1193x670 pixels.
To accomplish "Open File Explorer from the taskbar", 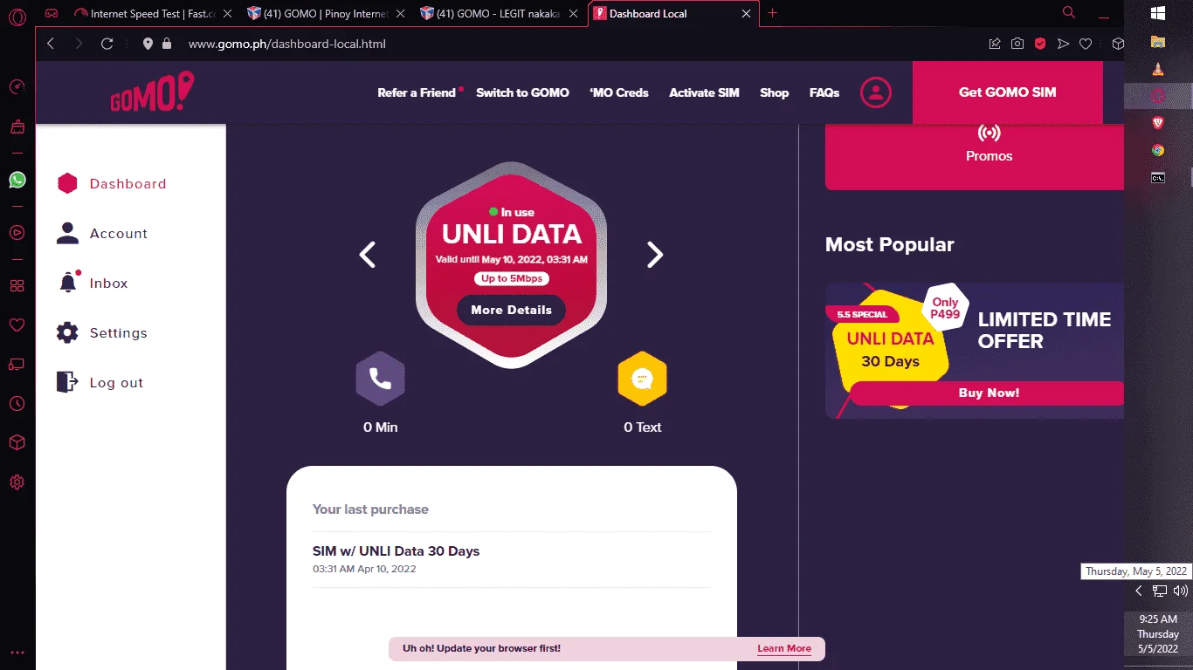I will tap(1158, 42).
